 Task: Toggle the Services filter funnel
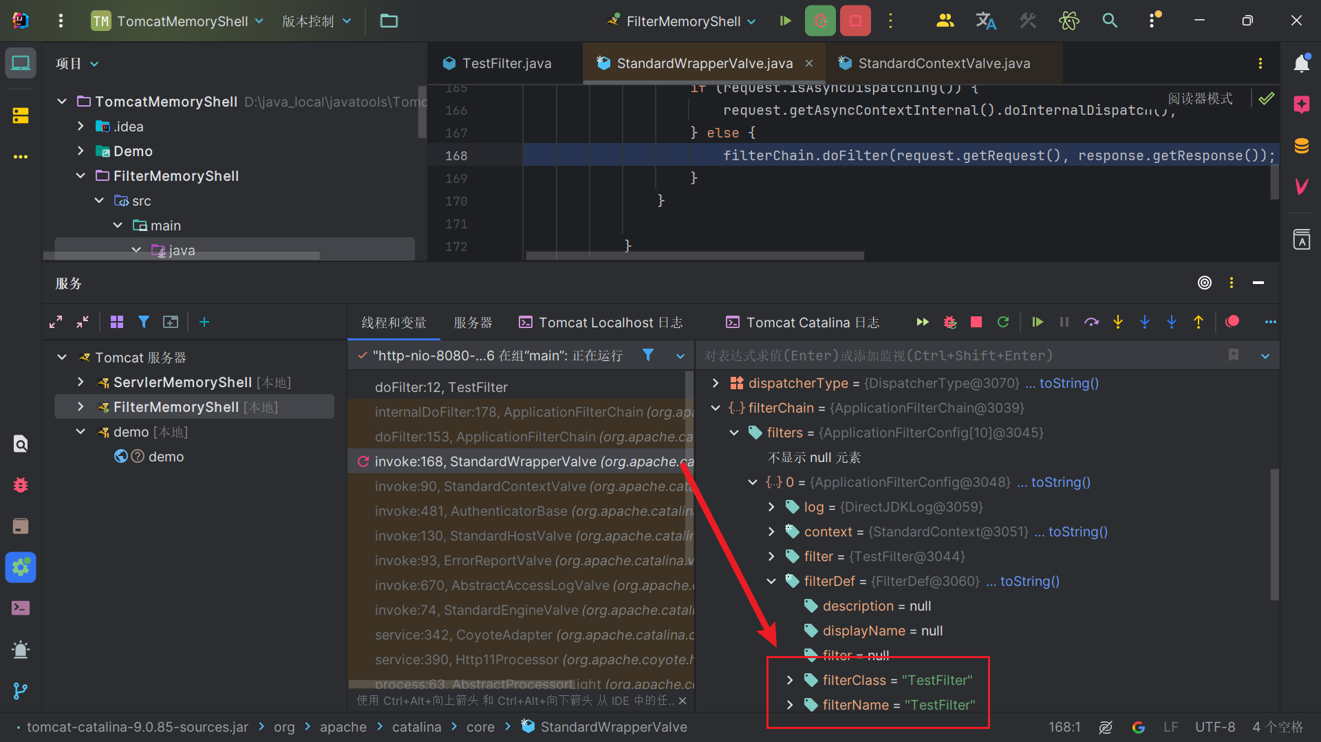143,322
